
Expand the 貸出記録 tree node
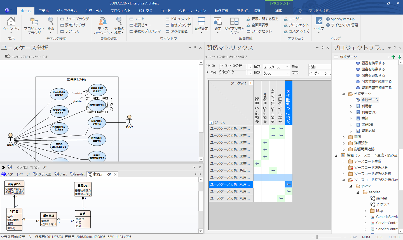click(x=351, y=131)
